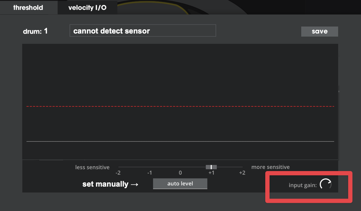361x211 pixels.
Task: Set sensitivity slider to -2 mark
Action: point(118,167)
